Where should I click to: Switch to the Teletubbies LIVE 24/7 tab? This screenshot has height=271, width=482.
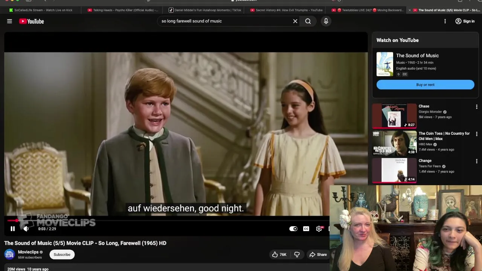(x=367, y=10)
